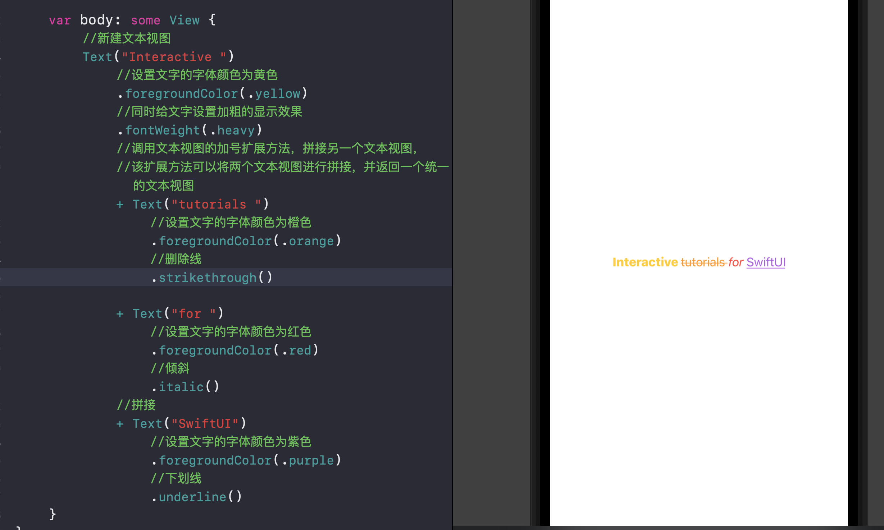The width and height of the screenshot is (884, 530).
Task: Click the Text("Interactive ") code line
Action: point(159,57)
